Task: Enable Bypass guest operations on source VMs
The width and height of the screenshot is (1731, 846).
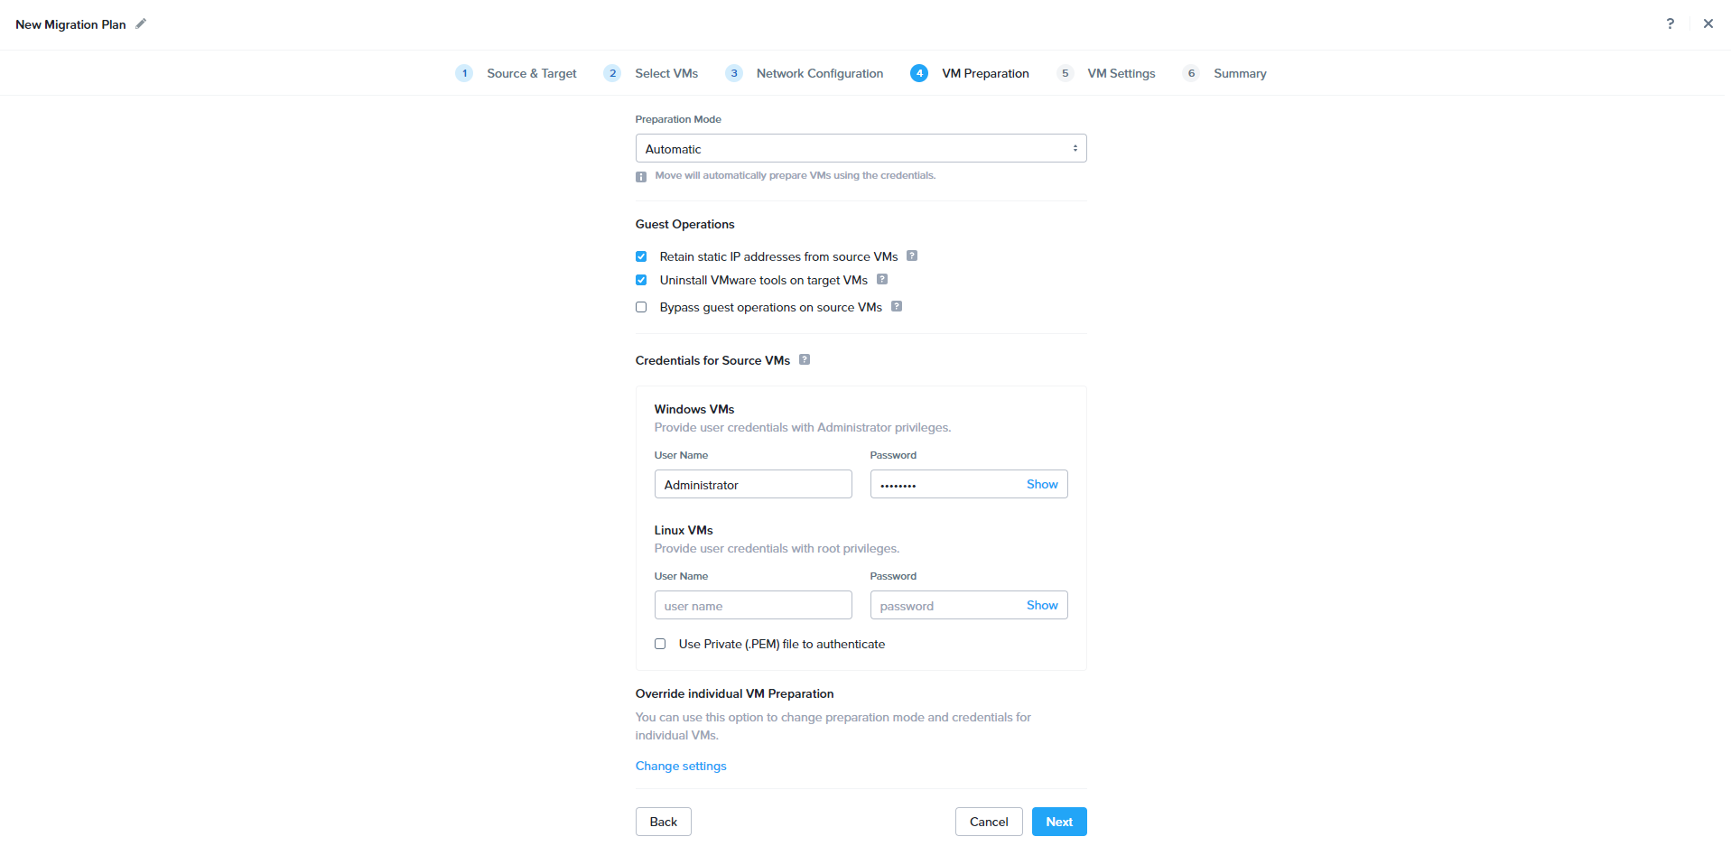Action: tap(641, 307)
